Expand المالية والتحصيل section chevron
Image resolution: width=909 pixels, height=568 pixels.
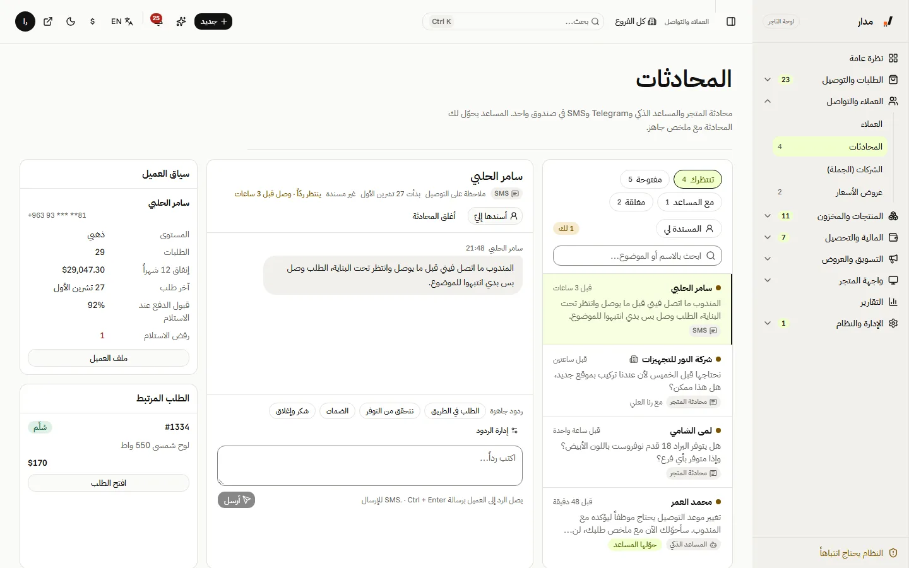tap(768, 237)
